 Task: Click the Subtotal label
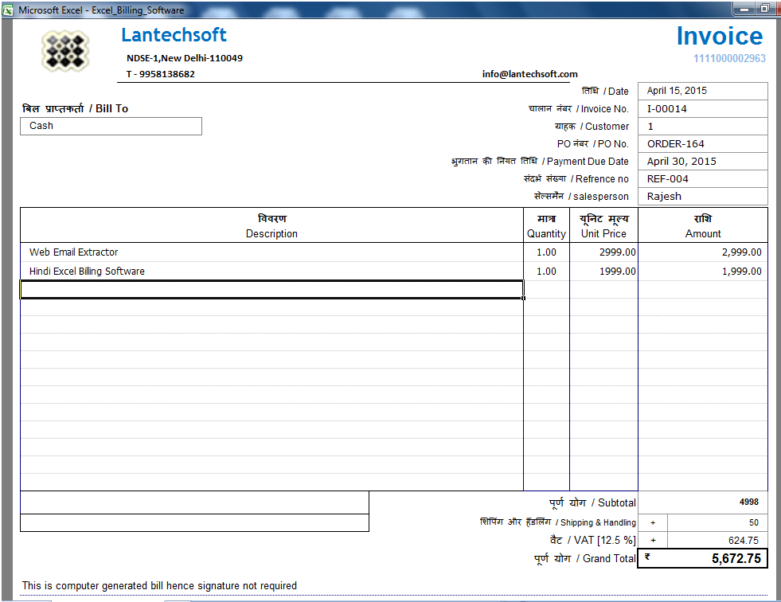pyautogui.click(x=592, y=502)
